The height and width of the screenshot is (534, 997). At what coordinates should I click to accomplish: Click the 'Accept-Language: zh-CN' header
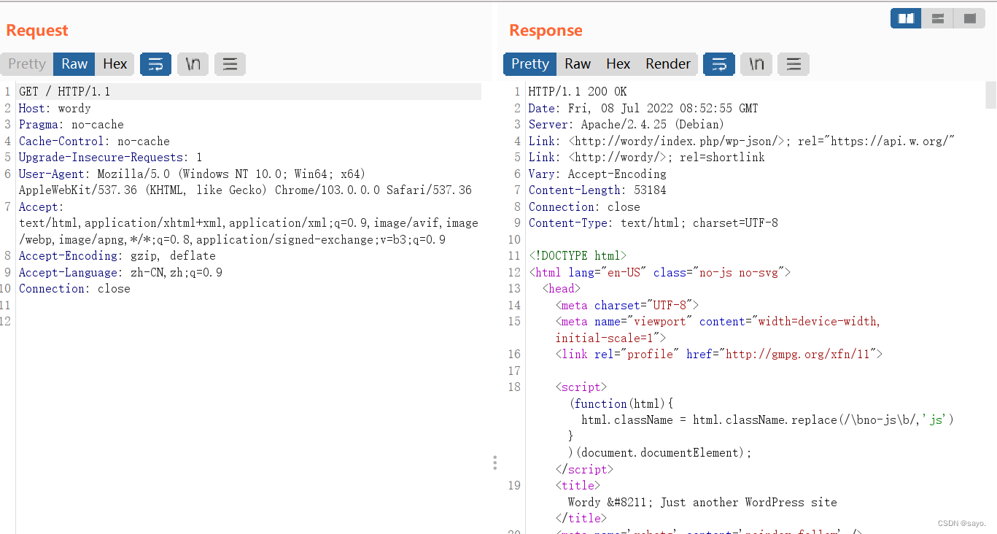[120, 272]
